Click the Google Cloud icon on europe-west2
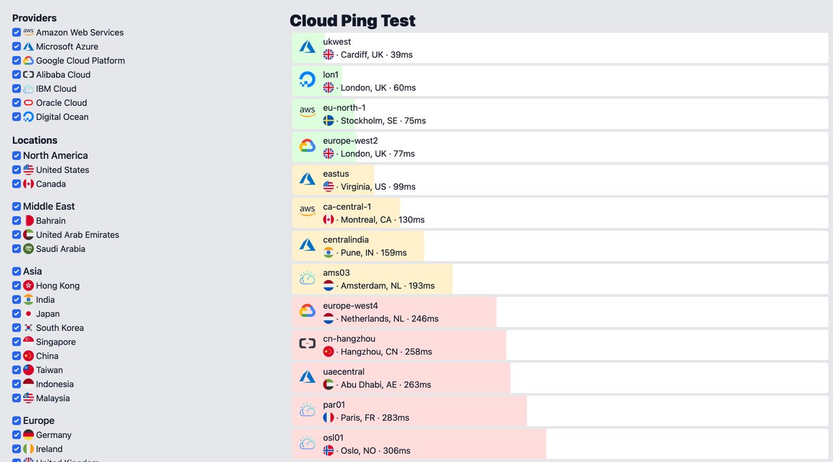The height and width of the screenshot is (462, 833). point(307,146)
